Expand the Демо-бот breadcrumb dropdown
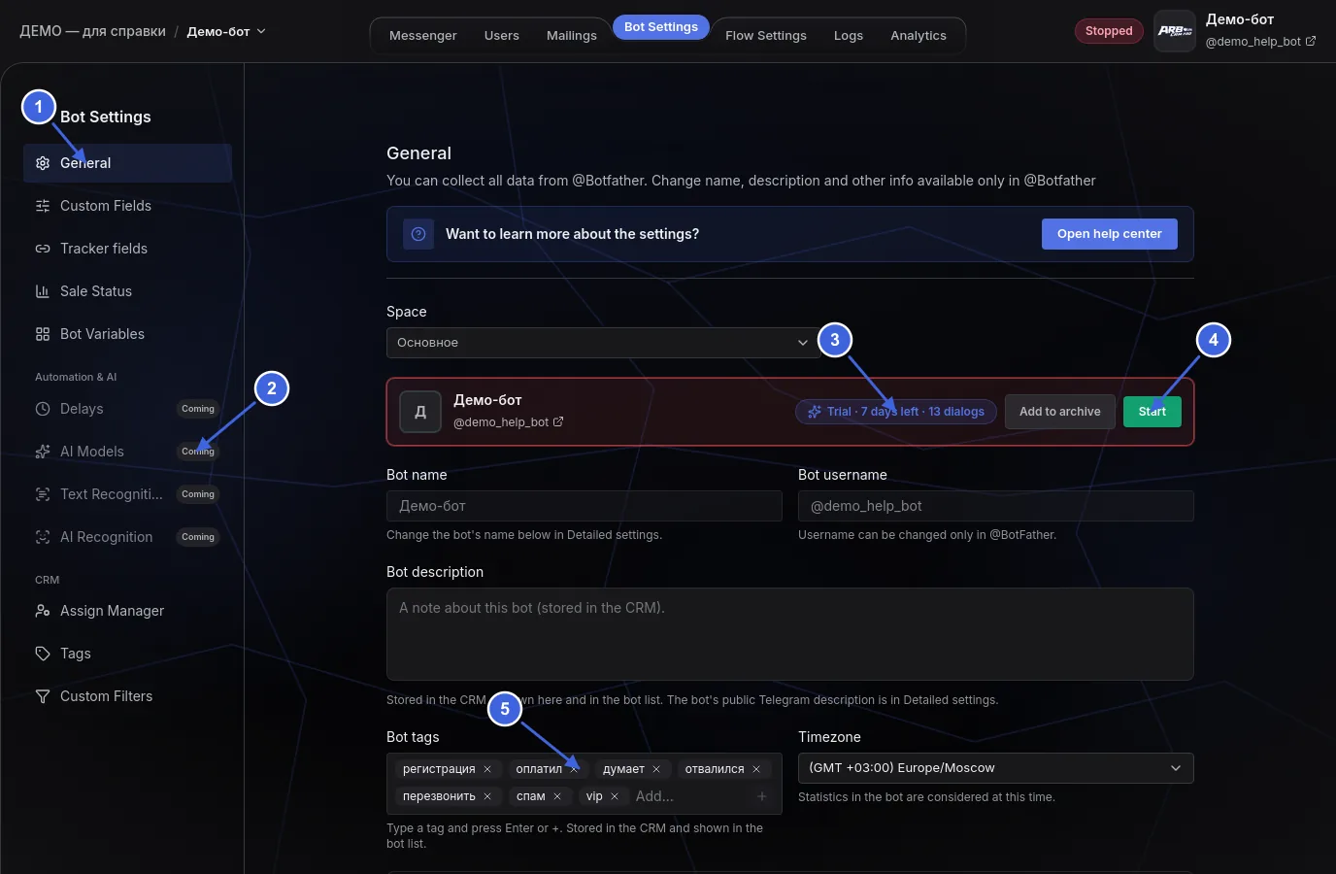This screenshot has width=1336, height=874. 226,31
